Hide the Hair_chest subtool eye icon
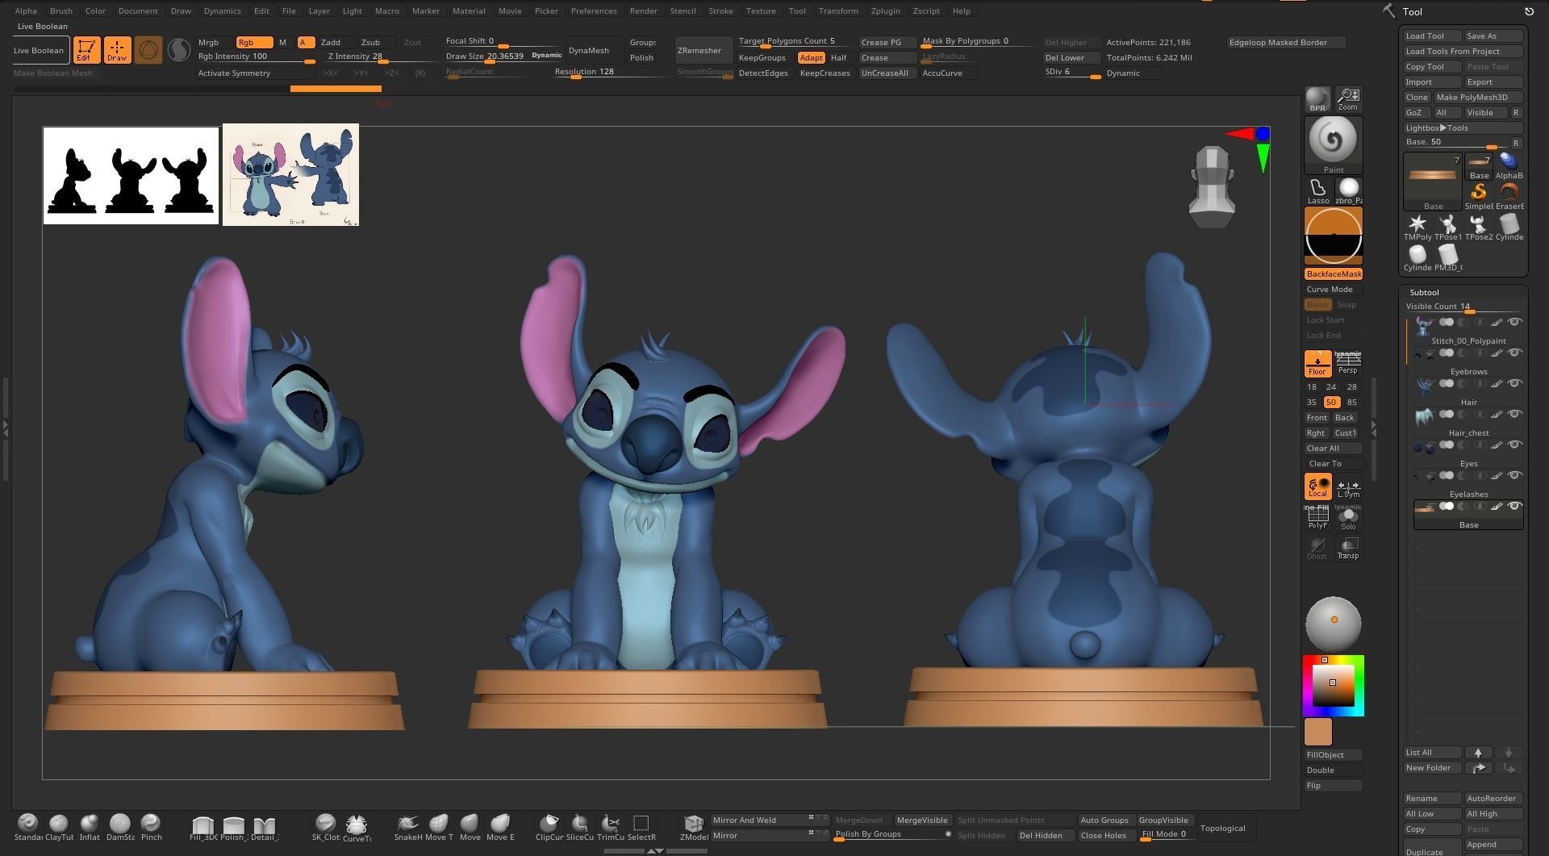1549x856 pixels. click(x=1515, y=414)
